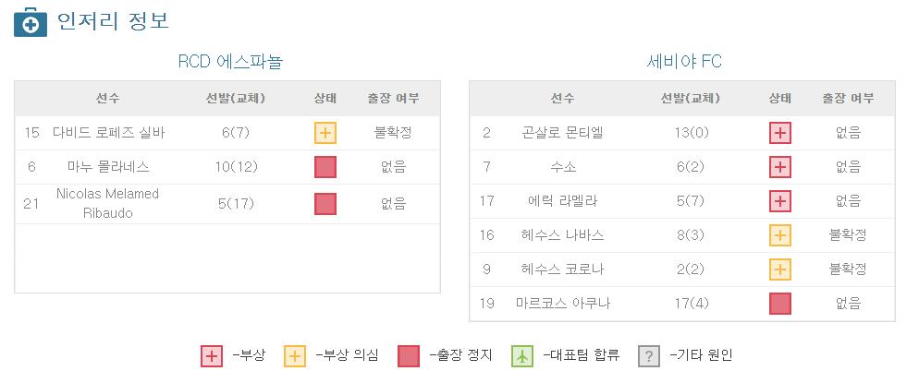This screenshot has height=383, width=919.
Task: Click the yellow injury-doubt icon for 다비드 로페즈 실바
Action: coord(325,133)
